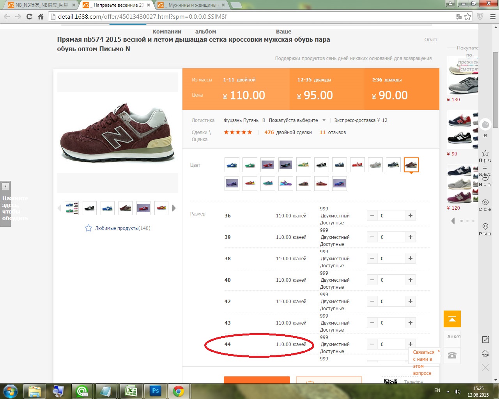Click main burgundy sneaker product image
499x399 pixels.
tap(118, 133)
